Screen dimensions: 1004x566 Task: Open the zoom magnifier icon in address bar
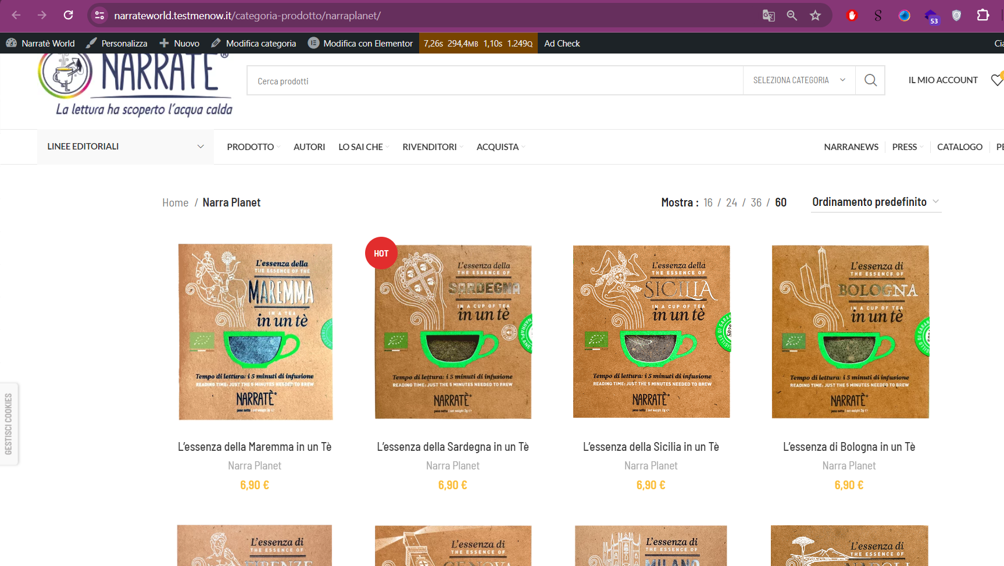coord(792,16)
